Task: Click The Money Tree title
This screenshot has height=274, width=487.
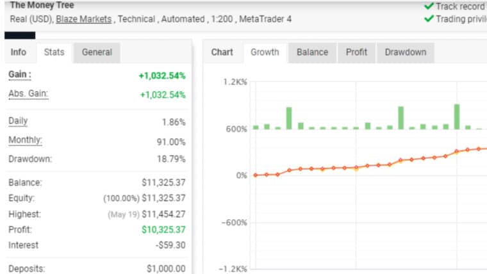Action: 42,5
